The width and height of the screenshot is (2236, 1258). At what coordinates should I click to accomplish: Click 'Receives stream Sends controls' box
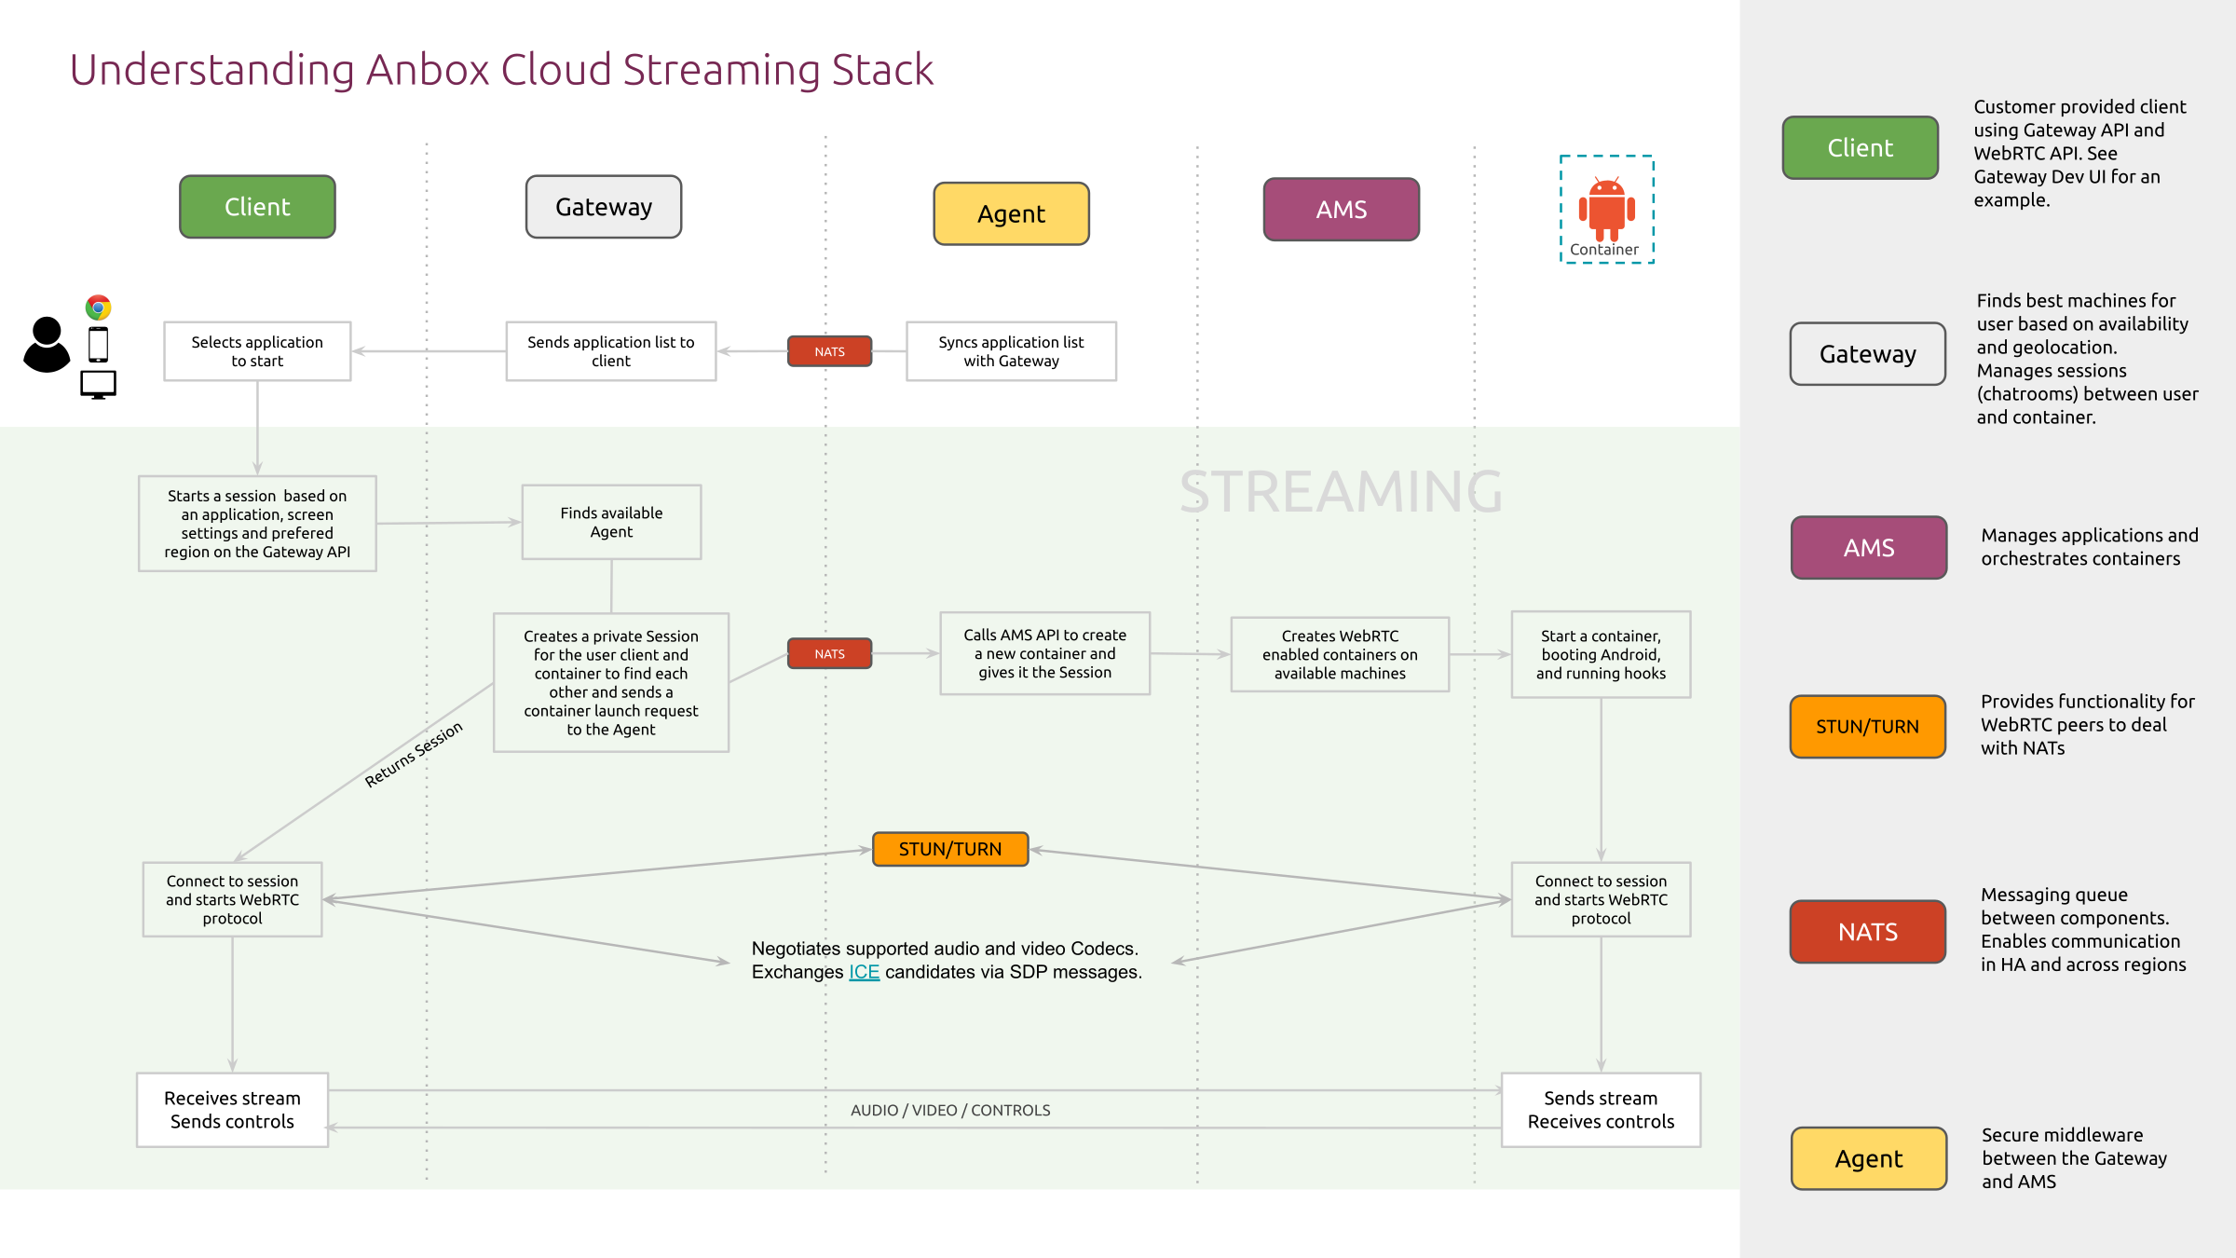pos(233,1110)
